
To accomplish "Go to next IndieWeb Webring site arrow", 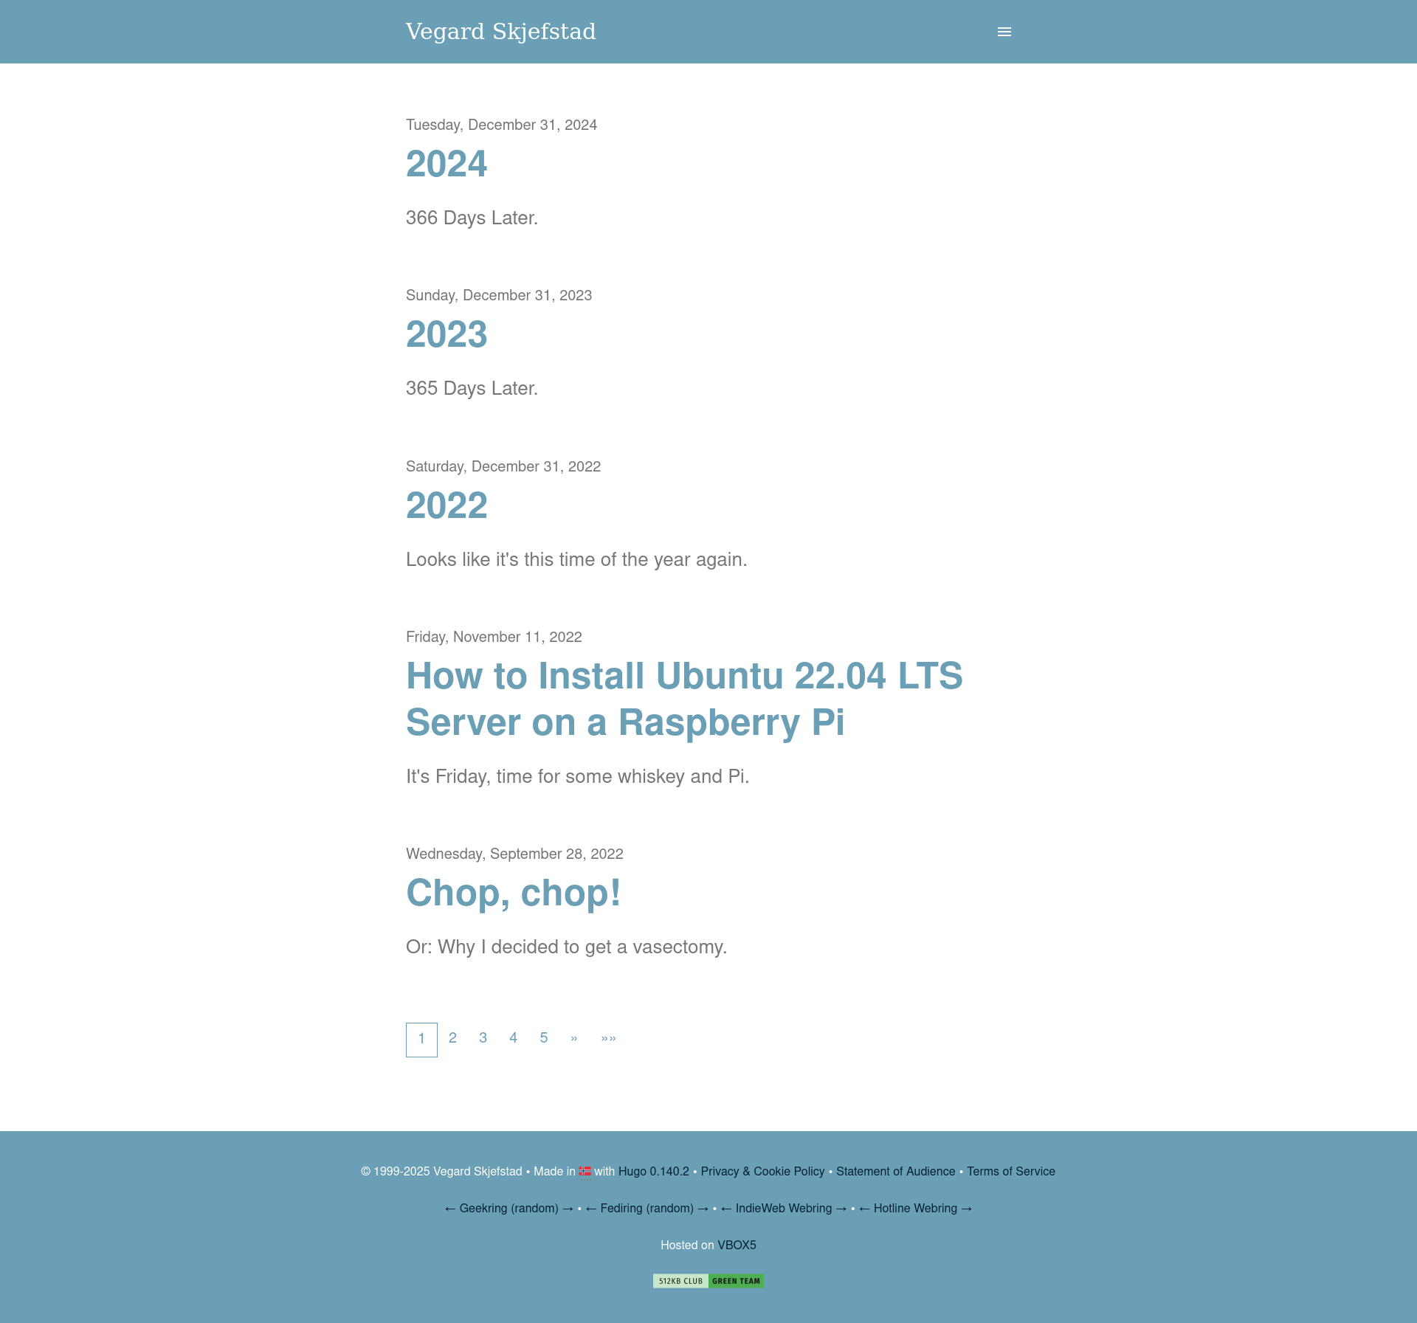I will (841, 1209).
